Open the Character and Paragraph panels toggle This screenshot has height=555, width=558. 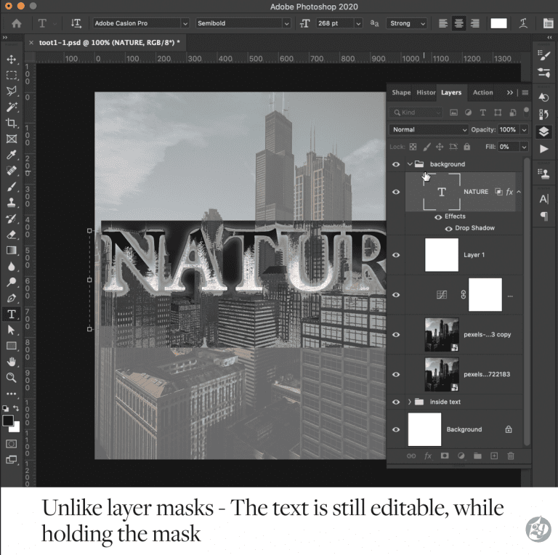[548, 23]
